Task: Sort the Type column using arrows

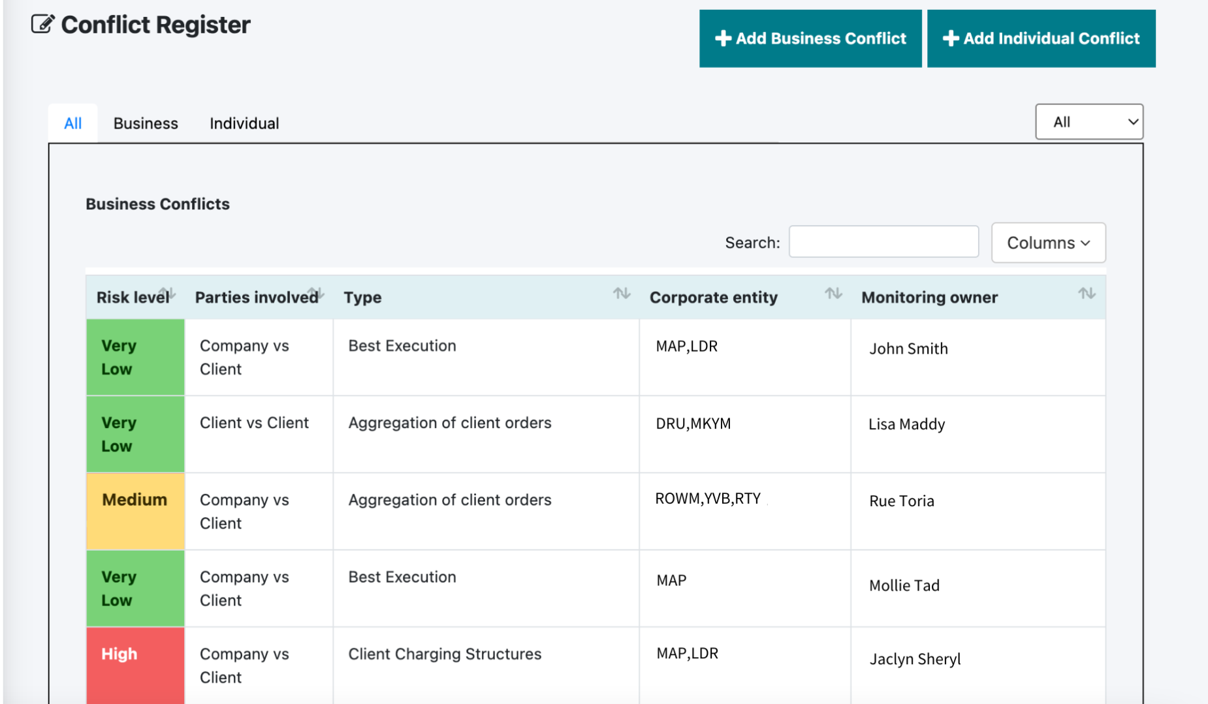Action: point(622,294)
